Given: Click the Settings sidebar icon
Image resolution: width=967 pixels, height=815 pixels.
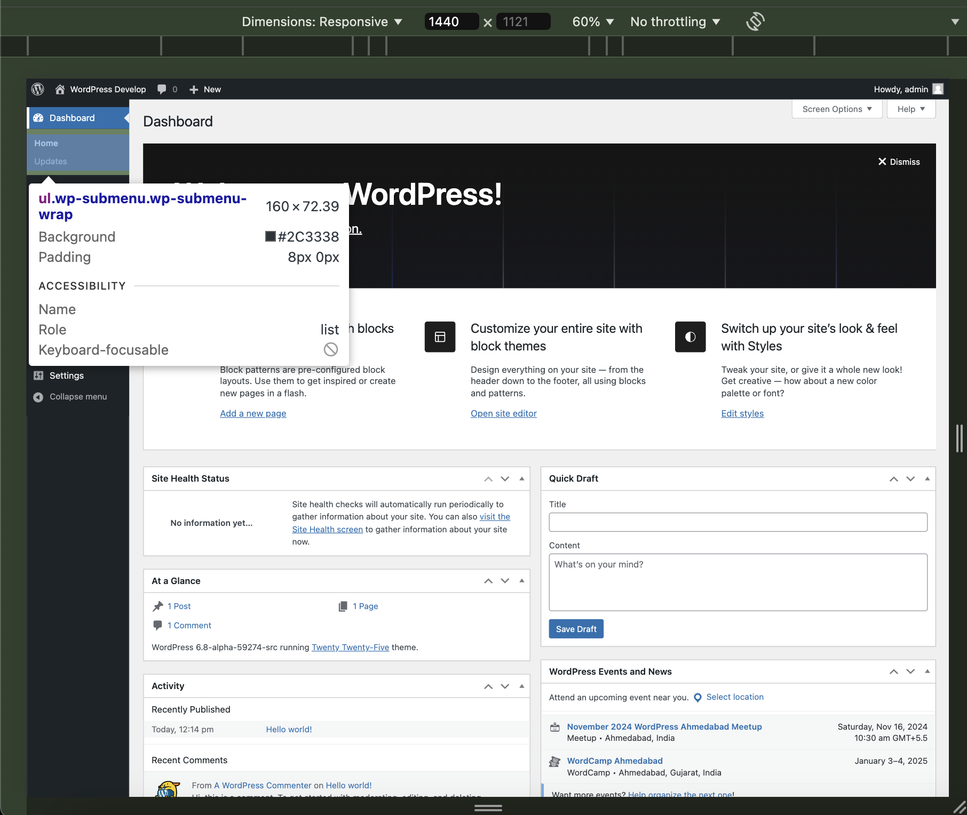Looking at the screenshot, I should coord(38,375).
